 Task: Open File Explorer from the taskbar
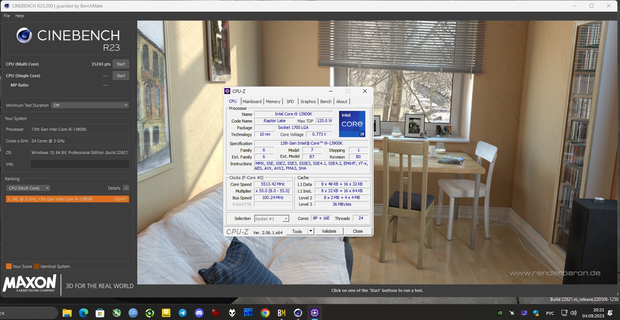click(67, 313)
